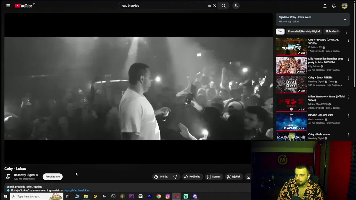Open Windows Start menu
The width and height of the screenshot is (356, 200).
point(6,196)
